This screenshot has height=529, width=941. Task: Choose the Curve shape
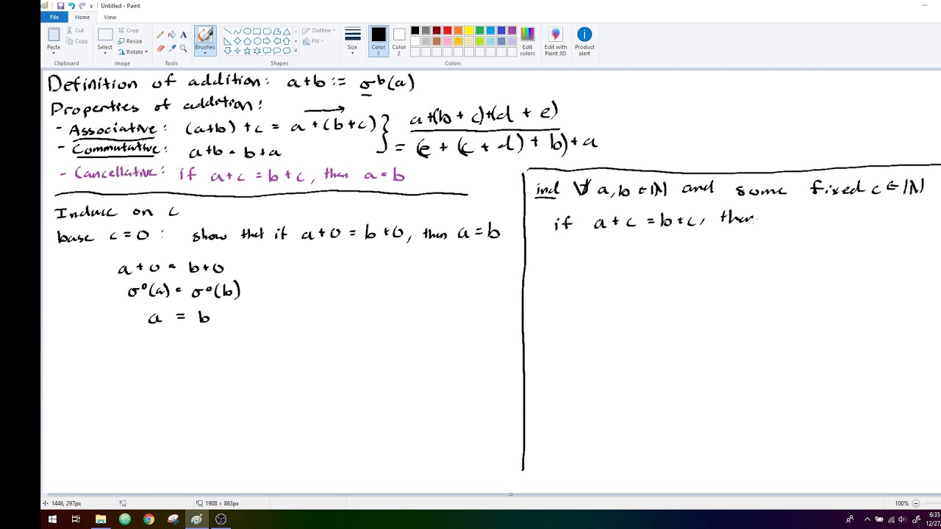237,32
